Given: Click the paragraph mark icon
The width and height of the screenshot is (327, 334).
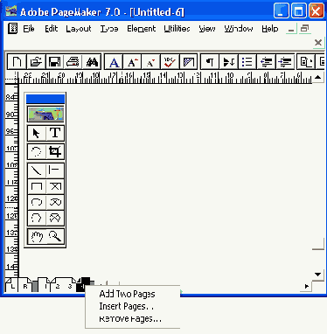Looking at the screenshot, I should pyautogui.click(x=210, y=62).
